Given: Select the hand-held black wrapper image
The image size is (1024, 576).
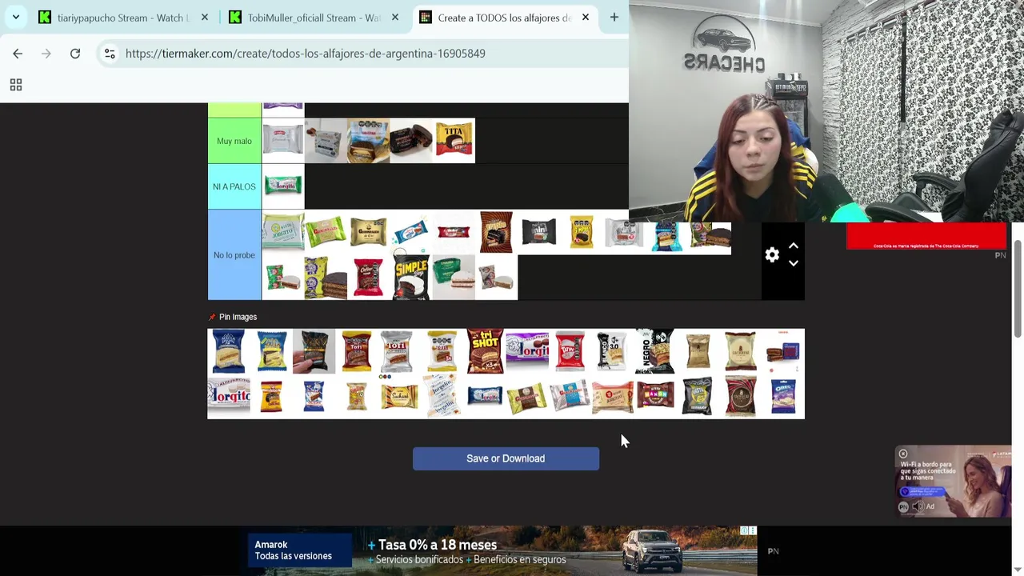Looking at the screenshot, I should [314, 351].
